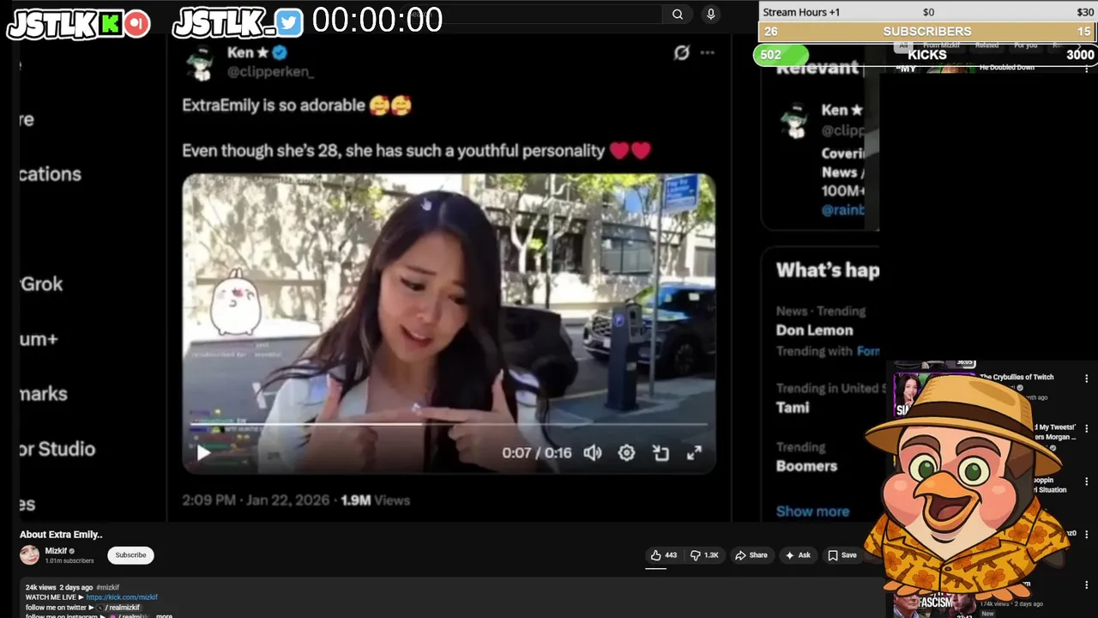
Task: Save the video with the Save button
Action: 842,555
